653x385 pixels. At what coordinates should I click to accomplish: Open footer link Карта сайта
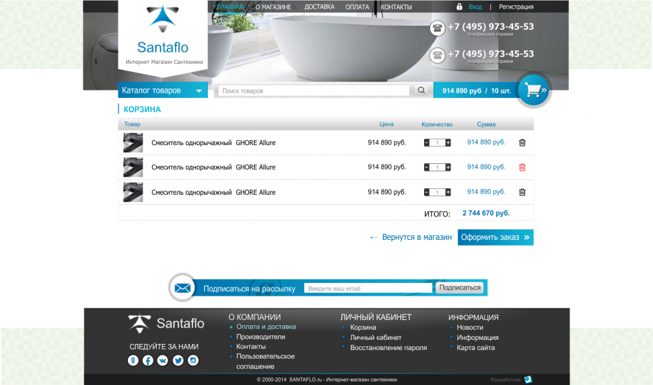[475, 347]
